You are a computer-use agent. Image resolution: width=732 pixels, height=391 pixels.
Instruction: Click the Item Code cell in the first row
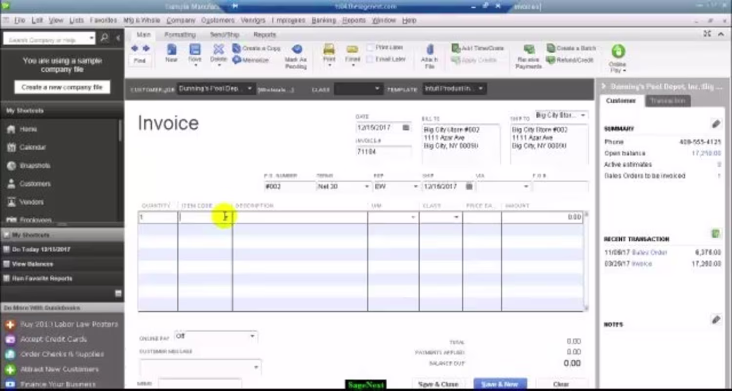(x=205, y=217)
